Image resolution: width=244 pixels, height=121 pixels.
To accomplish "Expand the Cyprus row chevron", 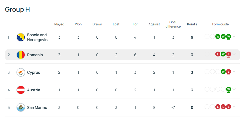I will point(234,72).
